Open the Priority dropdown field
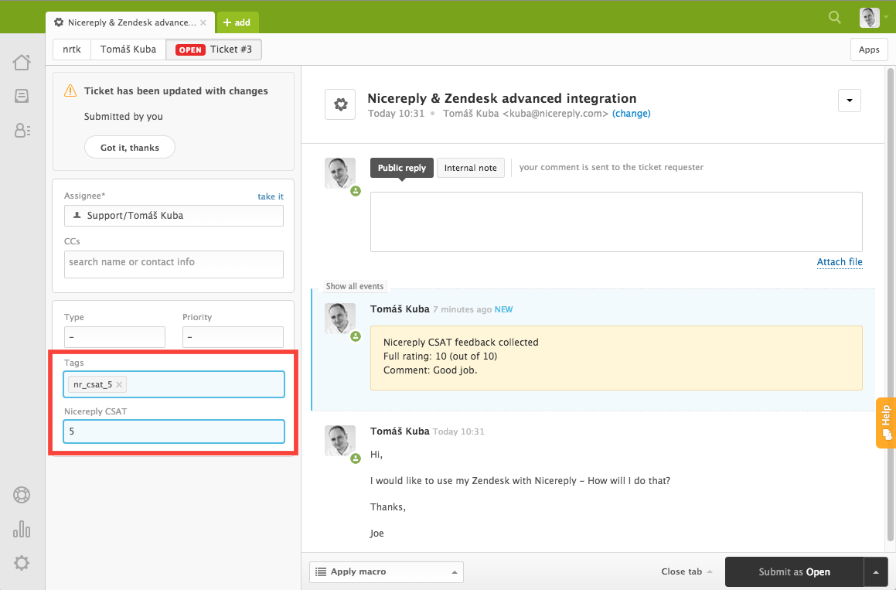 tap(233, 337)
